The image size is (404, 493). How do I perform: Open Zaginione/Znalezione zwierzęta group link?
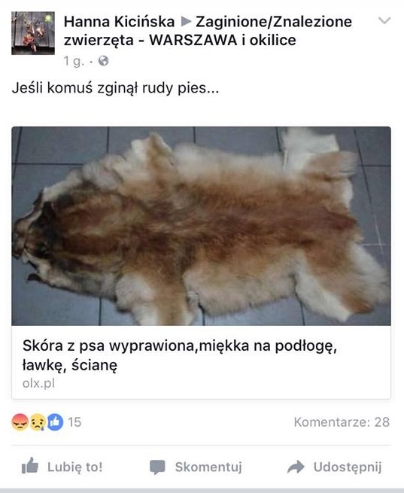(208, 31)
